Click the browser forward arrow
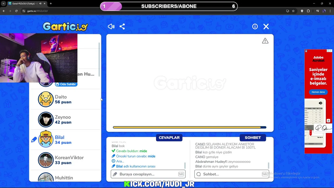 point(10,11)
